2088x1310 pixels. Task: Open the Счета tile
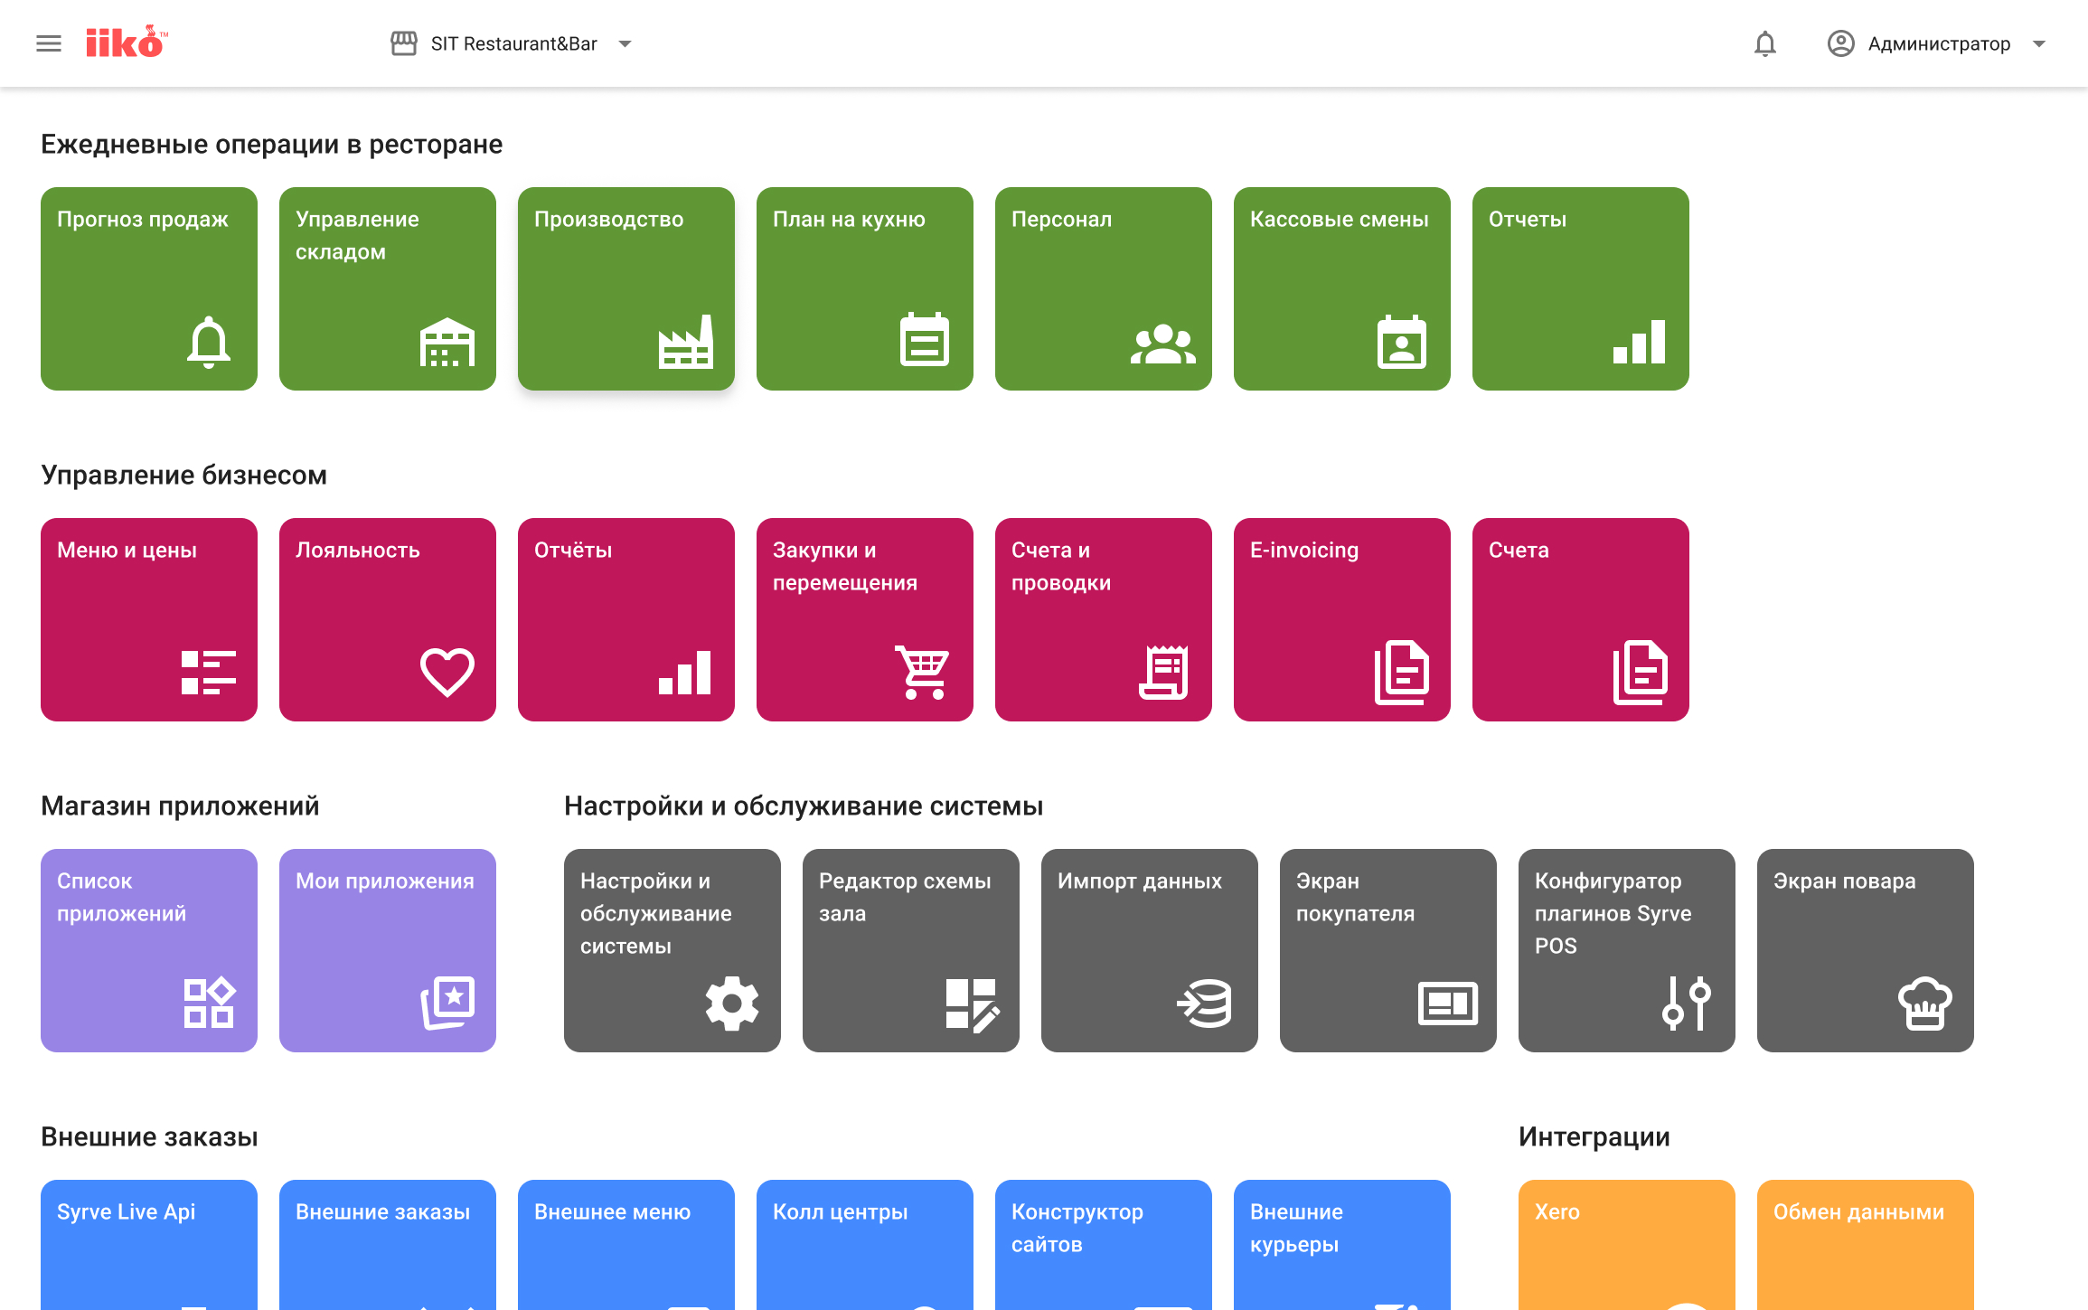coord(1581,619)
